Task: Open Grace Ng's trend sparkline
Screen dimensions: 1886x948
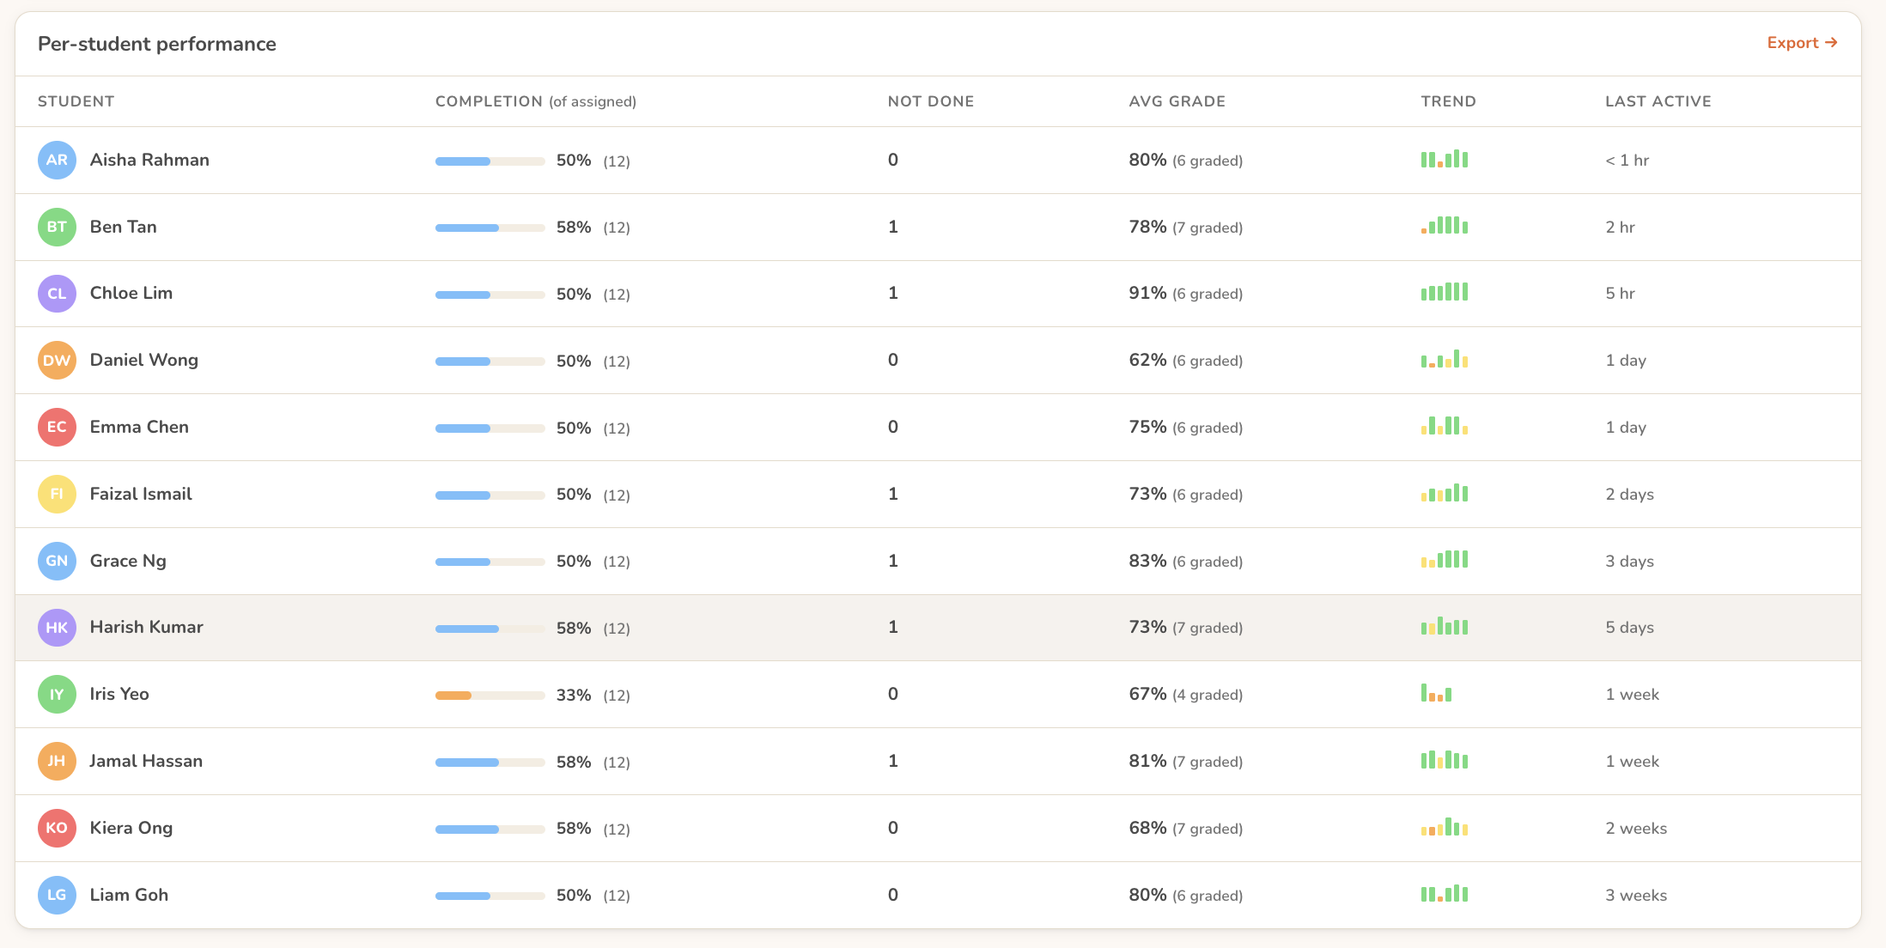Action: coord(1445,559)
